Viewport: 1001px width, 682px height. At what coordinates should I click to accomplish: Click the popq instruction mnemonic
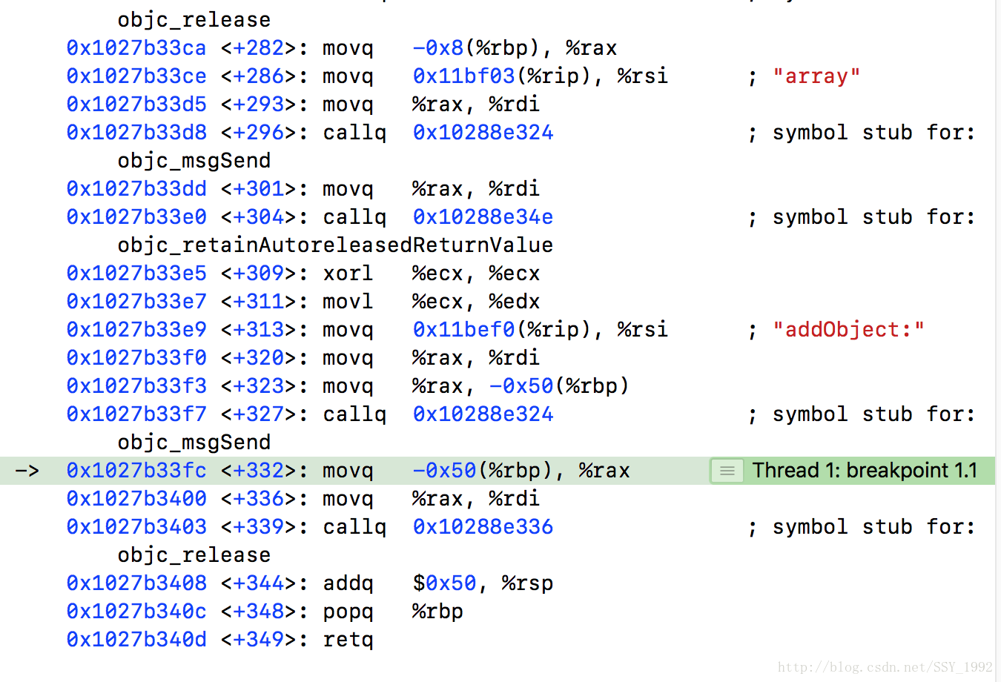(x=348, y=612)
